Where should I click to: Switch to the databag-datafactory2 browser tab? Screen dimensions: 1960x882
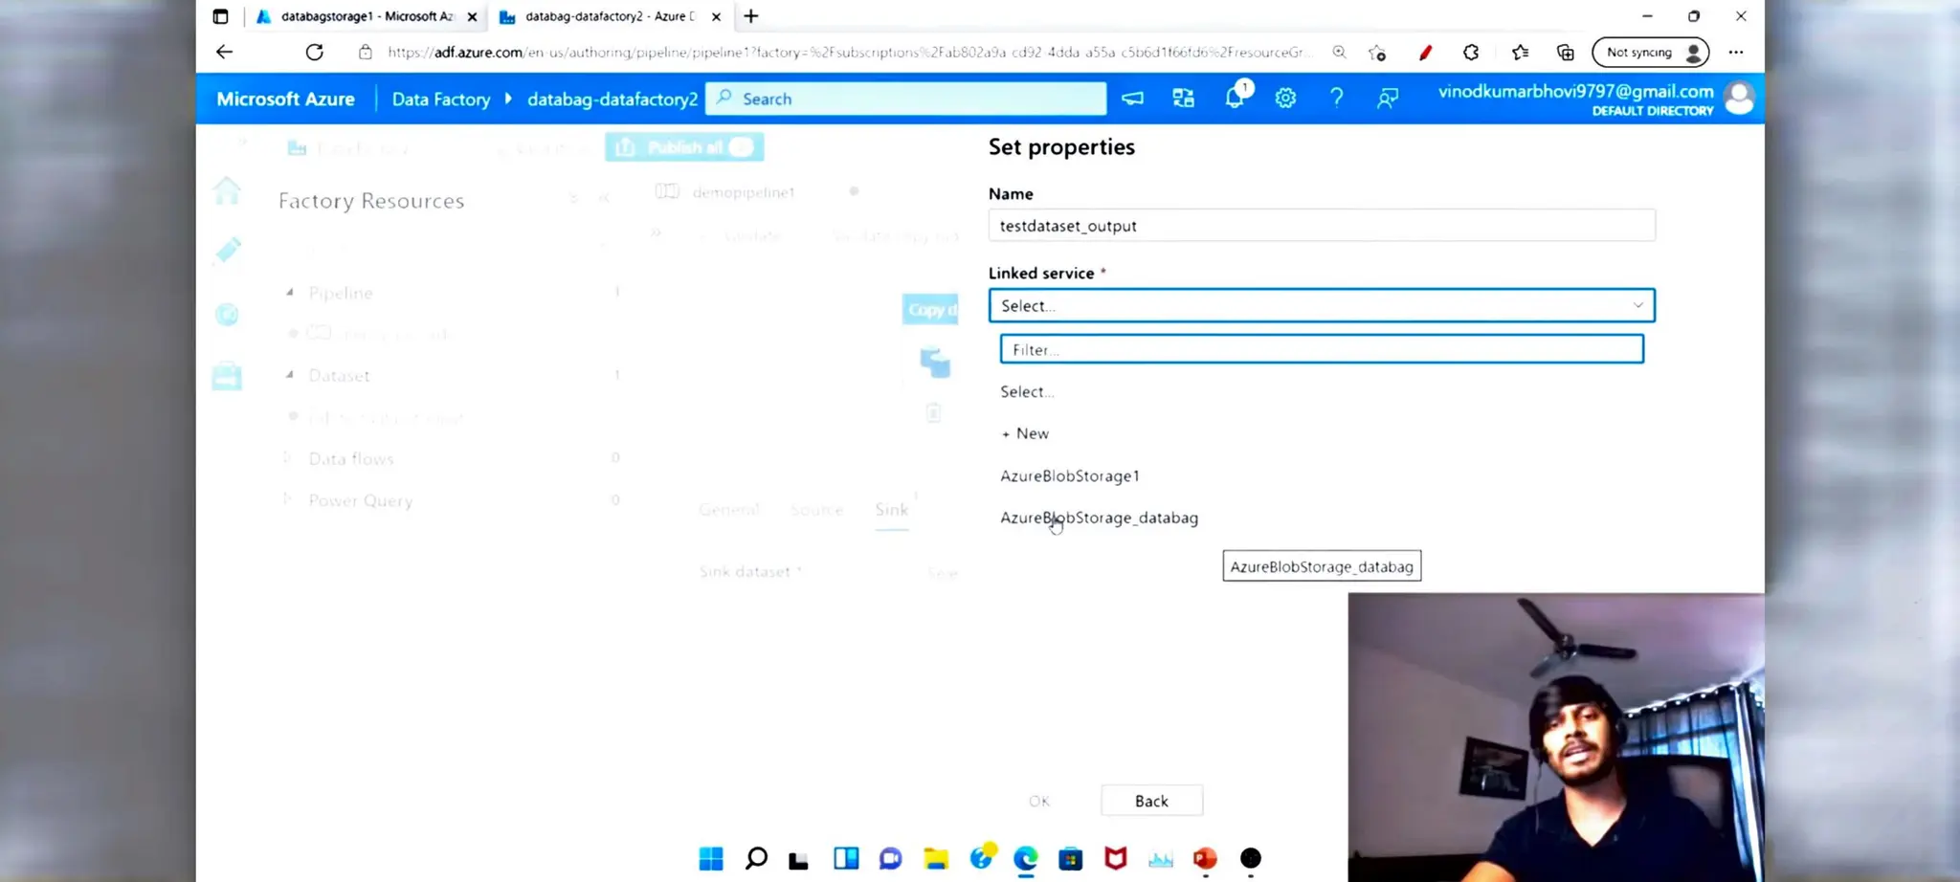pyautogui.click(x=609, y=16)
